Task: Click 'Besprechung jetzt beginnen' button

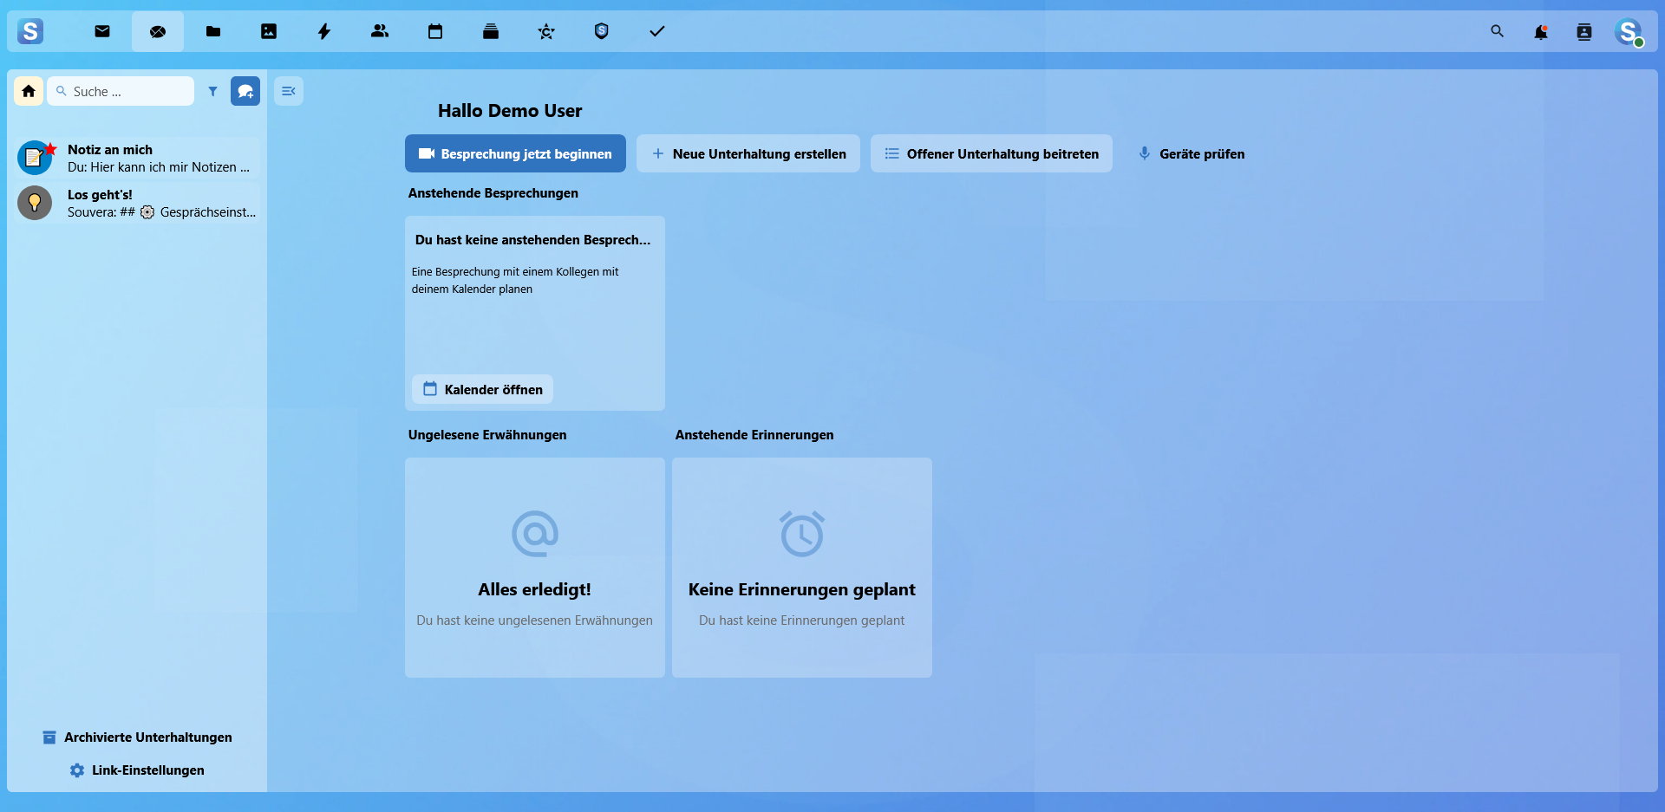Action: [515, 153]
